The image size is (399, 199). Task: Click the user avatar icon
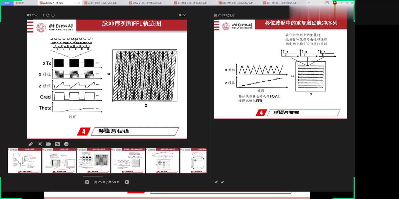[335, 3]
